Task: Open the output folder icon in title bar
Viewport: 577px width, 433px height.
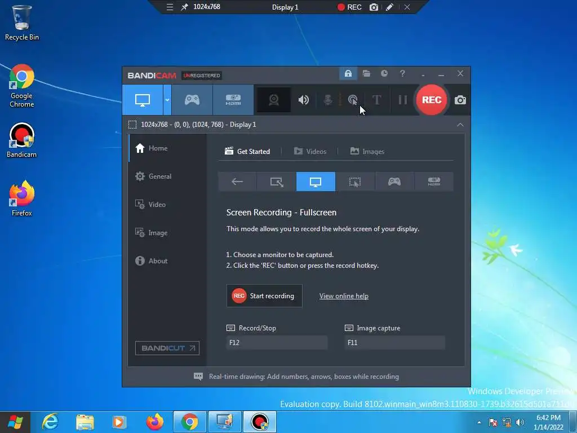Action: tap(366, 73)
